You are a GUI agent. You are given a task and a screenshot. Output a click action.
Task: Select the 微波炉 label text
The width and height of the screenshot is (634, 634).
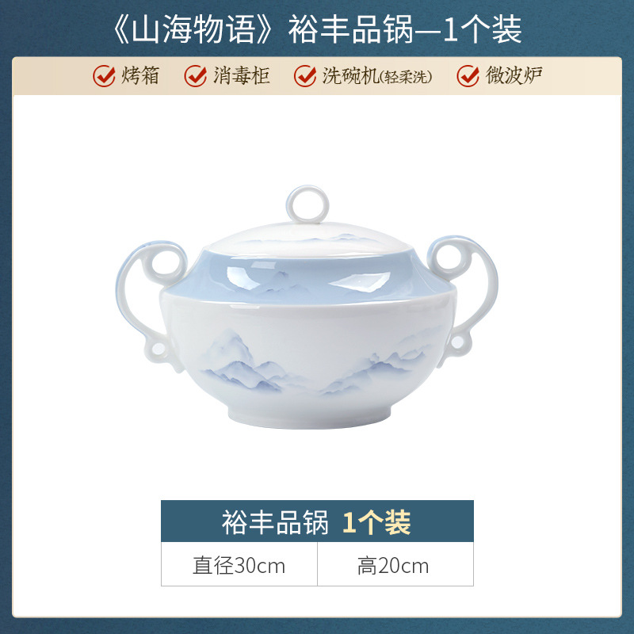(x=514, y=75)
